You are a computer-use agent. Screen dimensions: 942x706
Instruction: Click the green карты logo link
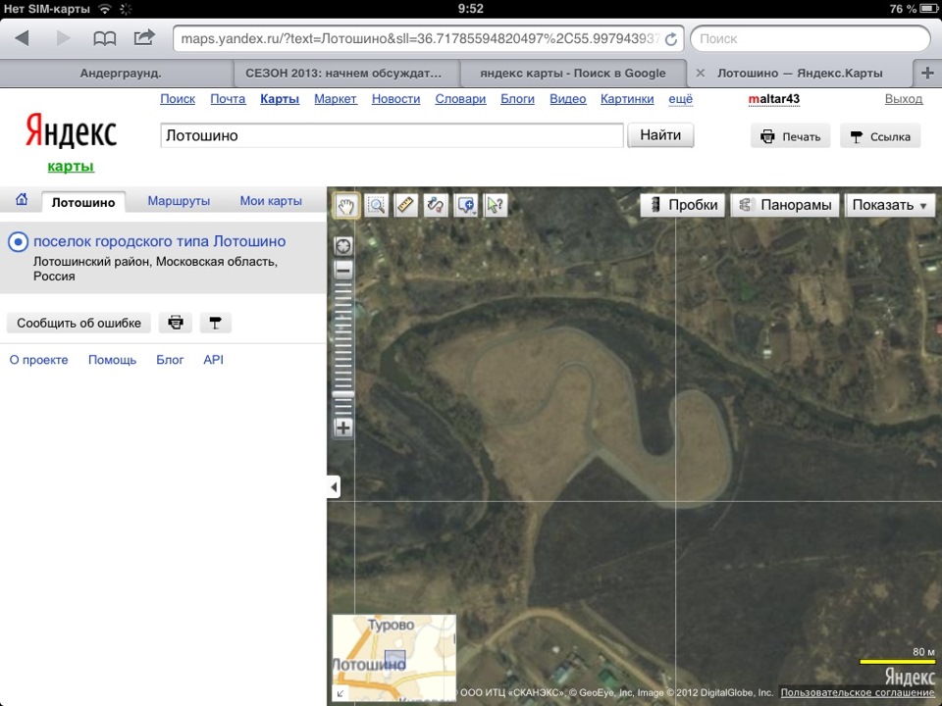pyautogui.click(x=71, y=167)
